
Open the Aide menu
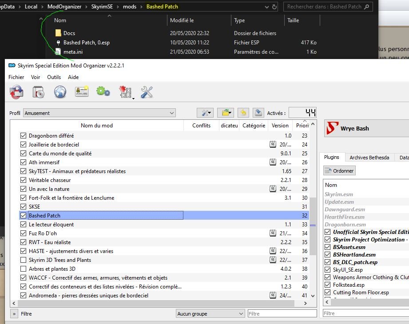pyautogui.click(x=73, y=77)
